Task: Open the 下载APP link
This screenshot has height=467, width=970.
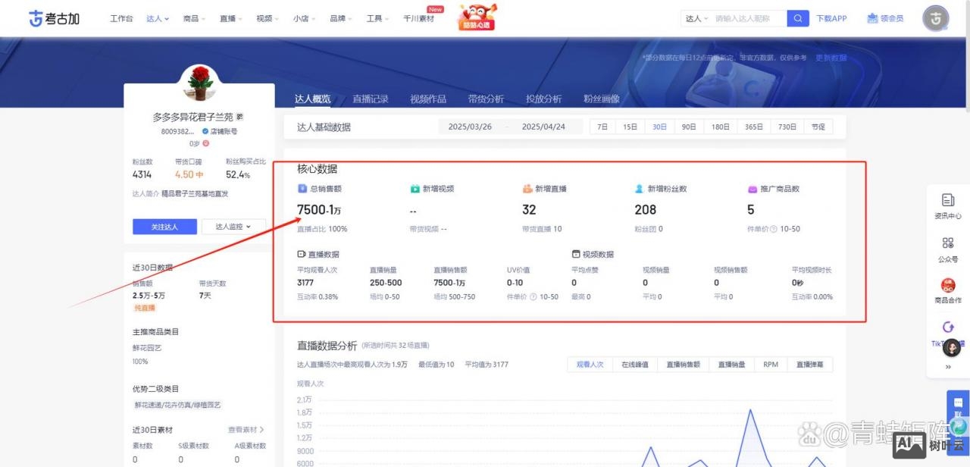Action: tap(832, 17)
